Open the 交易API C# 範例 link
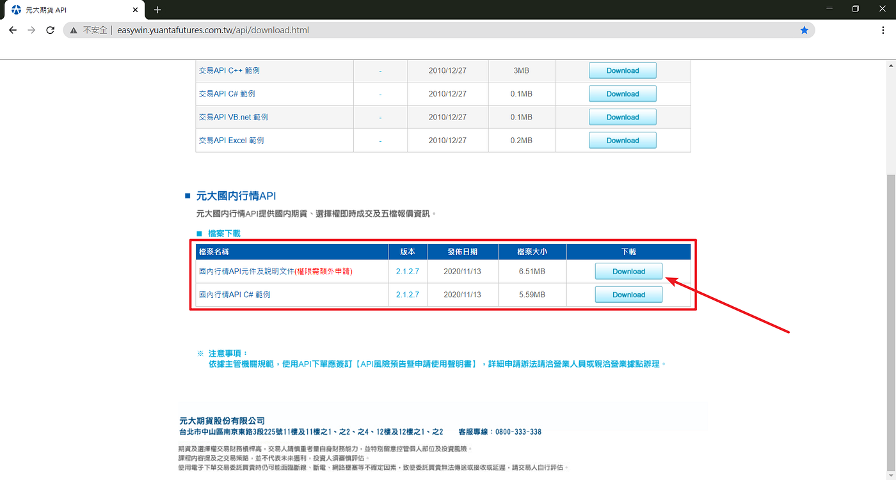 [x=227, y=94]
